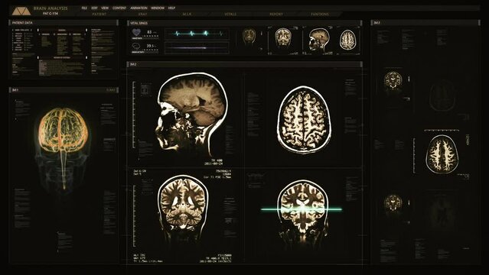Click the heart rate icon
The image size is (489, 275).
[x=136, y=32]
